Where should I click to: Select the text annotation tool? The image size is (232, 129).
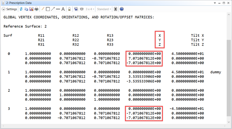click(x=63, y=9)
